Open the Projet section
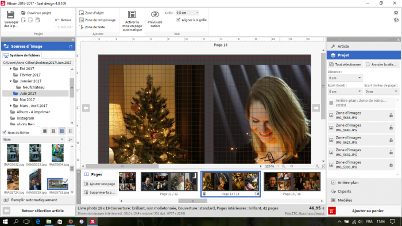Viewport: 402px width, 226px height. pos(364,55)
